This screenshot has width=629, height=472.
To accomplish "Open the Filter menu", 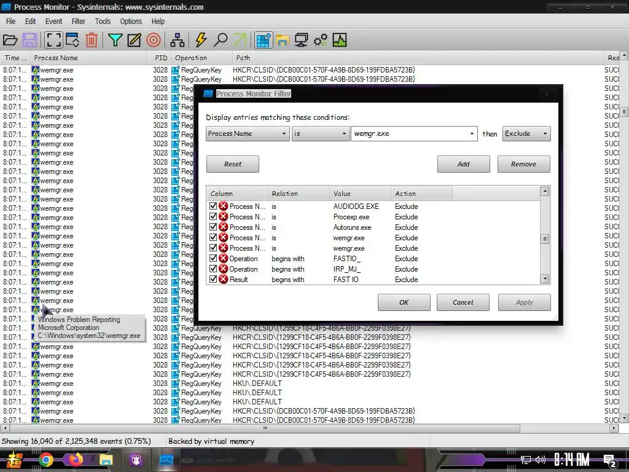I will click(79, 22).
